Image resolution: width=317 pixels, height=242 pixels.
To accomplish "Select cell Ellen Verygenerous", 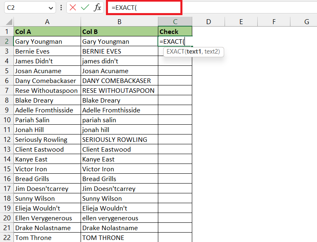I will (x=47, y=218).
